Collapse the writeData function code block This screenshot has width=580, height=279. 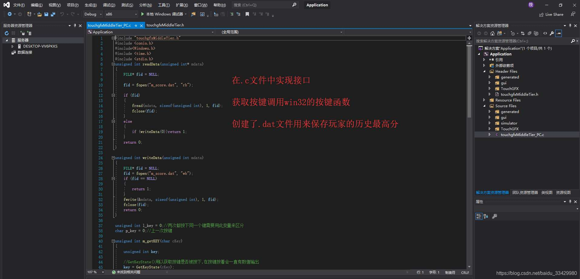pyautogui.click(x=113, y=158)
